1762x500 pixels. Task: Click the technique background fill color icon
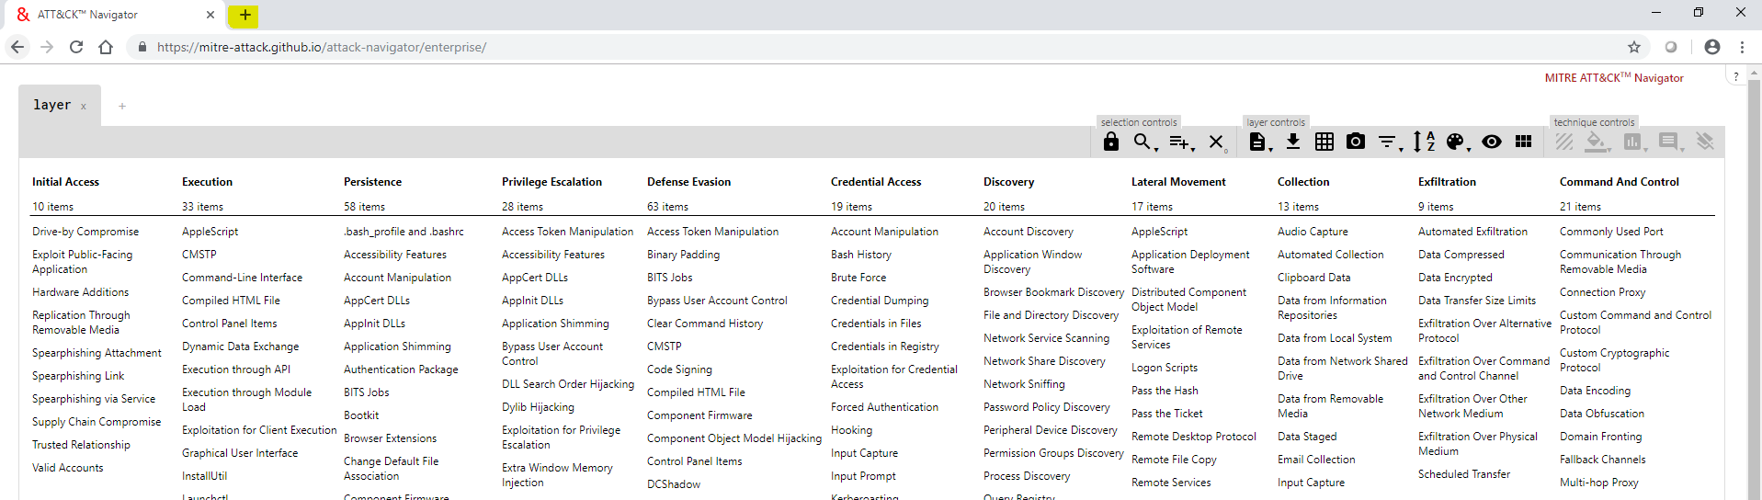click(1597, 142)
